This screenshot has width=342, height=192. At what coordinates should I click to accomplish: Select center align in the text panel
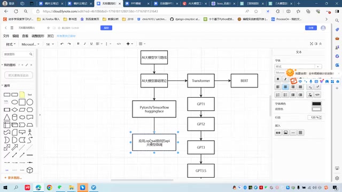coord(285,87)
